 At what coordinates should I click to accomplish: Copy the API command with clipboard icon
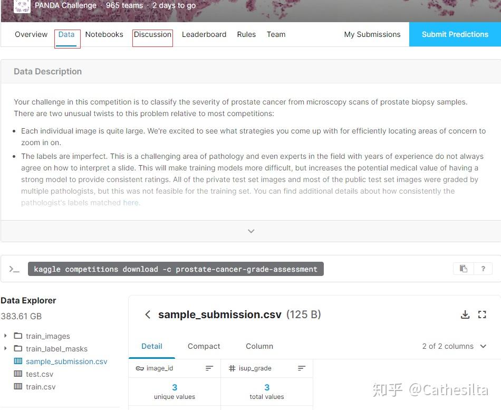tap(464, 269)
